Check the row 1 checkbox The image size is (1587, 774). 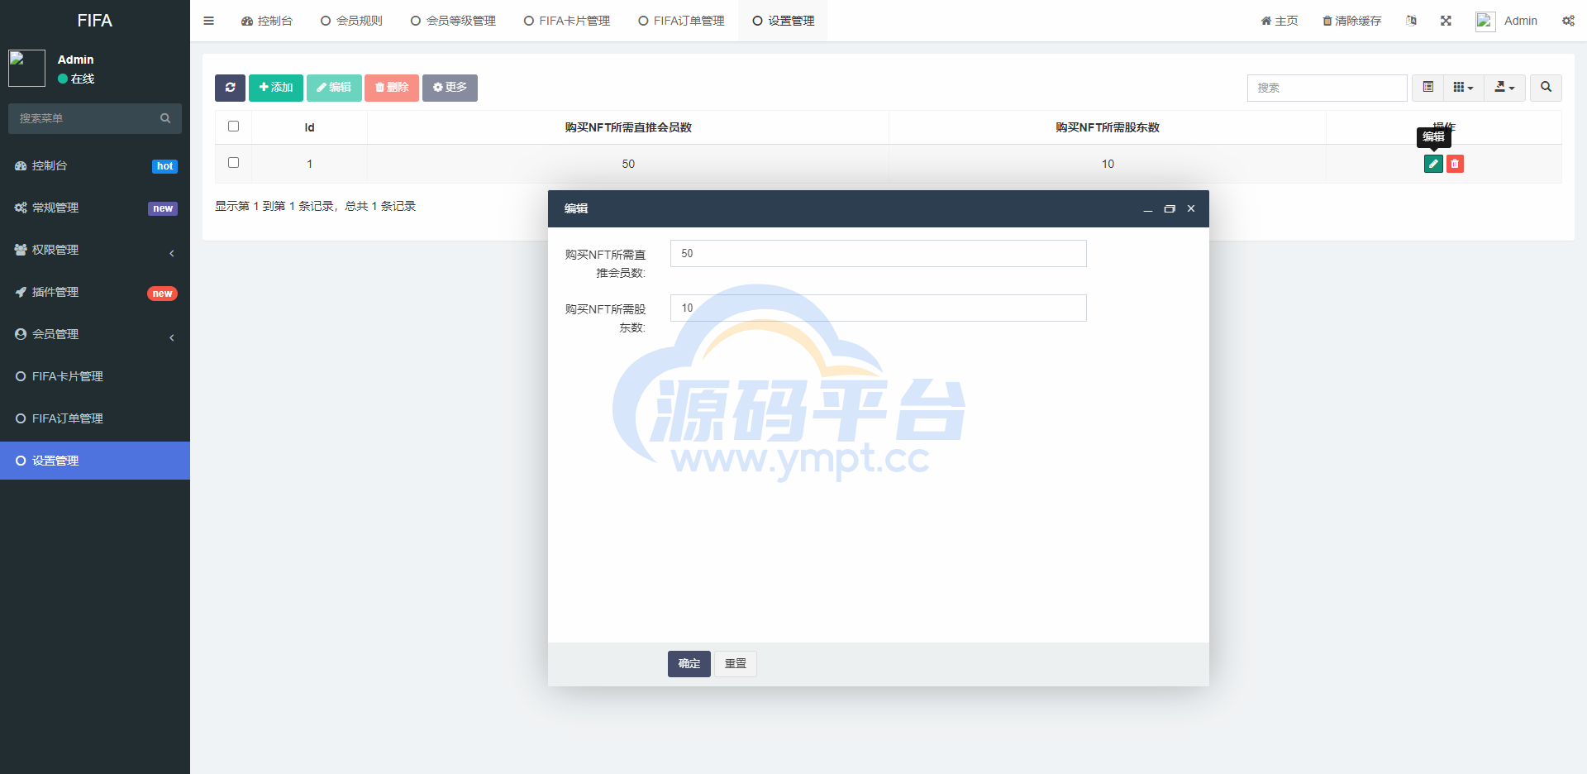click(233, 163)
